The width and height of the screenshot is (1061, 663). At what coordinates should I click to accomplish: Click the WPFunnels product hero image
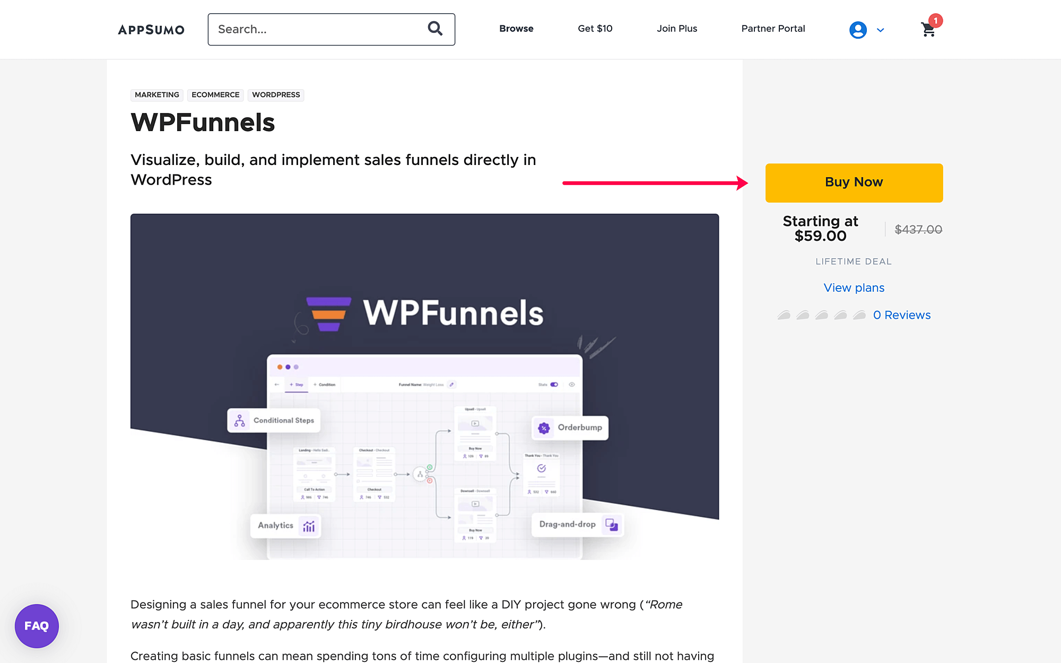(424, 387)
